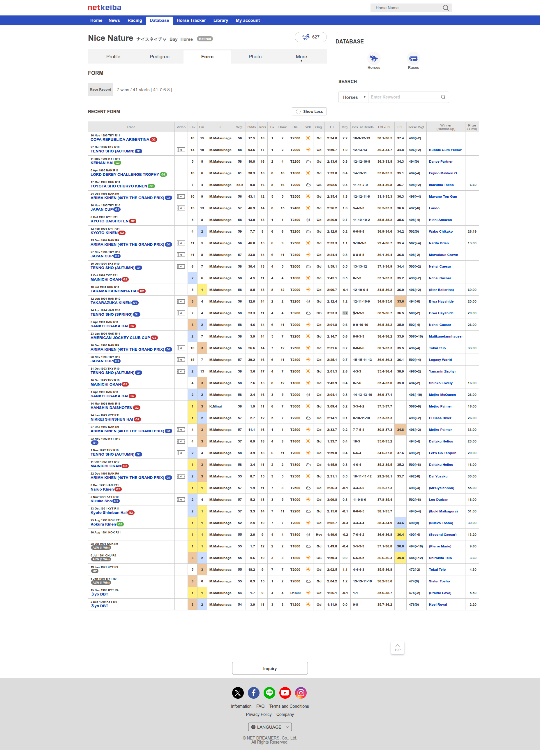Play video for 28 Nov 1993 Japan Cup
540x750 pixels.
coord(181,359)
